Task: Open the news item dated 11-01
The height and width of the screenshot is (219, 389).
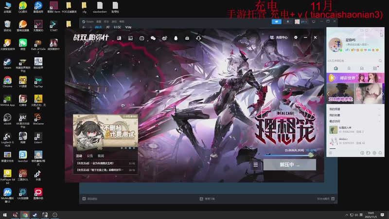Action: [106, 164]
